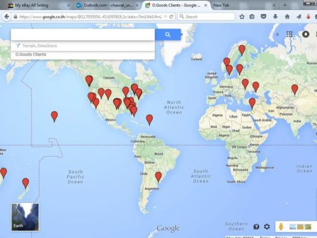Open map settings gear icon
This screenshot has height=238, width=317.
(267, 227)
